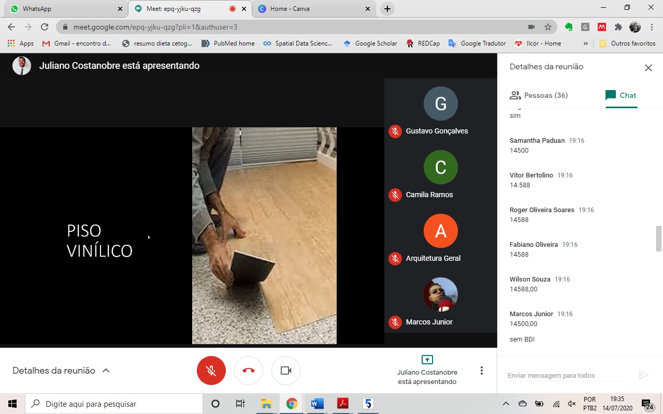This screenshot has height=414, width=663.
Task: Click muted mic icon beside Gustavo Gonçalves
Action: coord(395,131)
